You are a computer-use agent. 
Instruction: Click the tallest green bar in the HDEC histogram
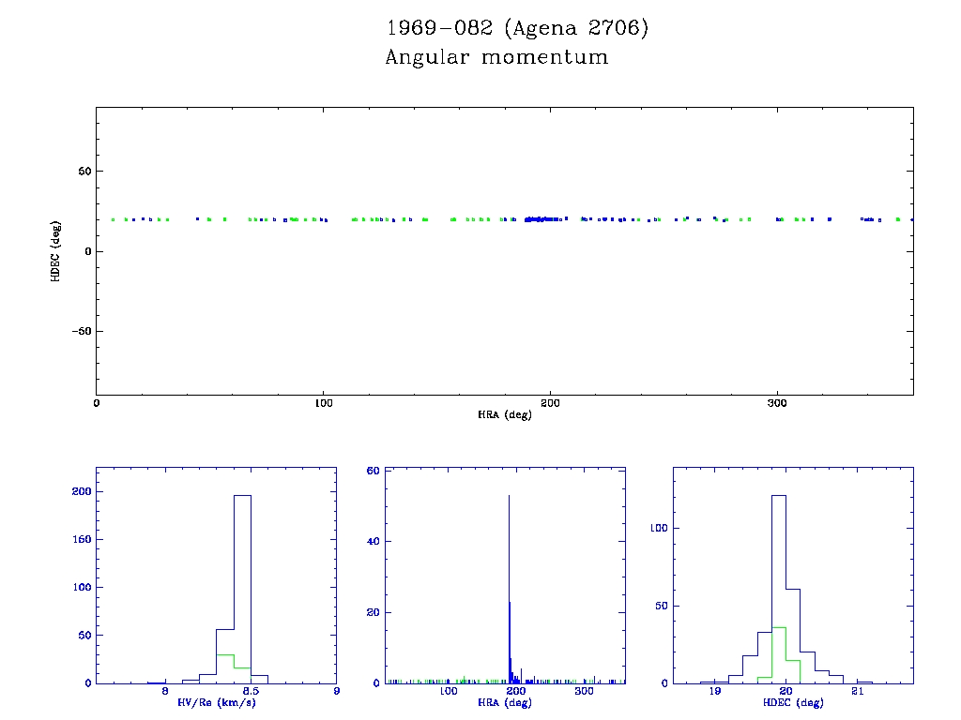click(x=778, y=654)
